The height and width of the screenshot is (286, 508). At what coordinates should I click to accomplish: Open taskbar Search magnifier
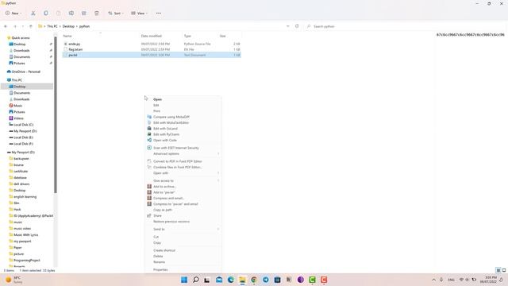(x=196, y=280)
